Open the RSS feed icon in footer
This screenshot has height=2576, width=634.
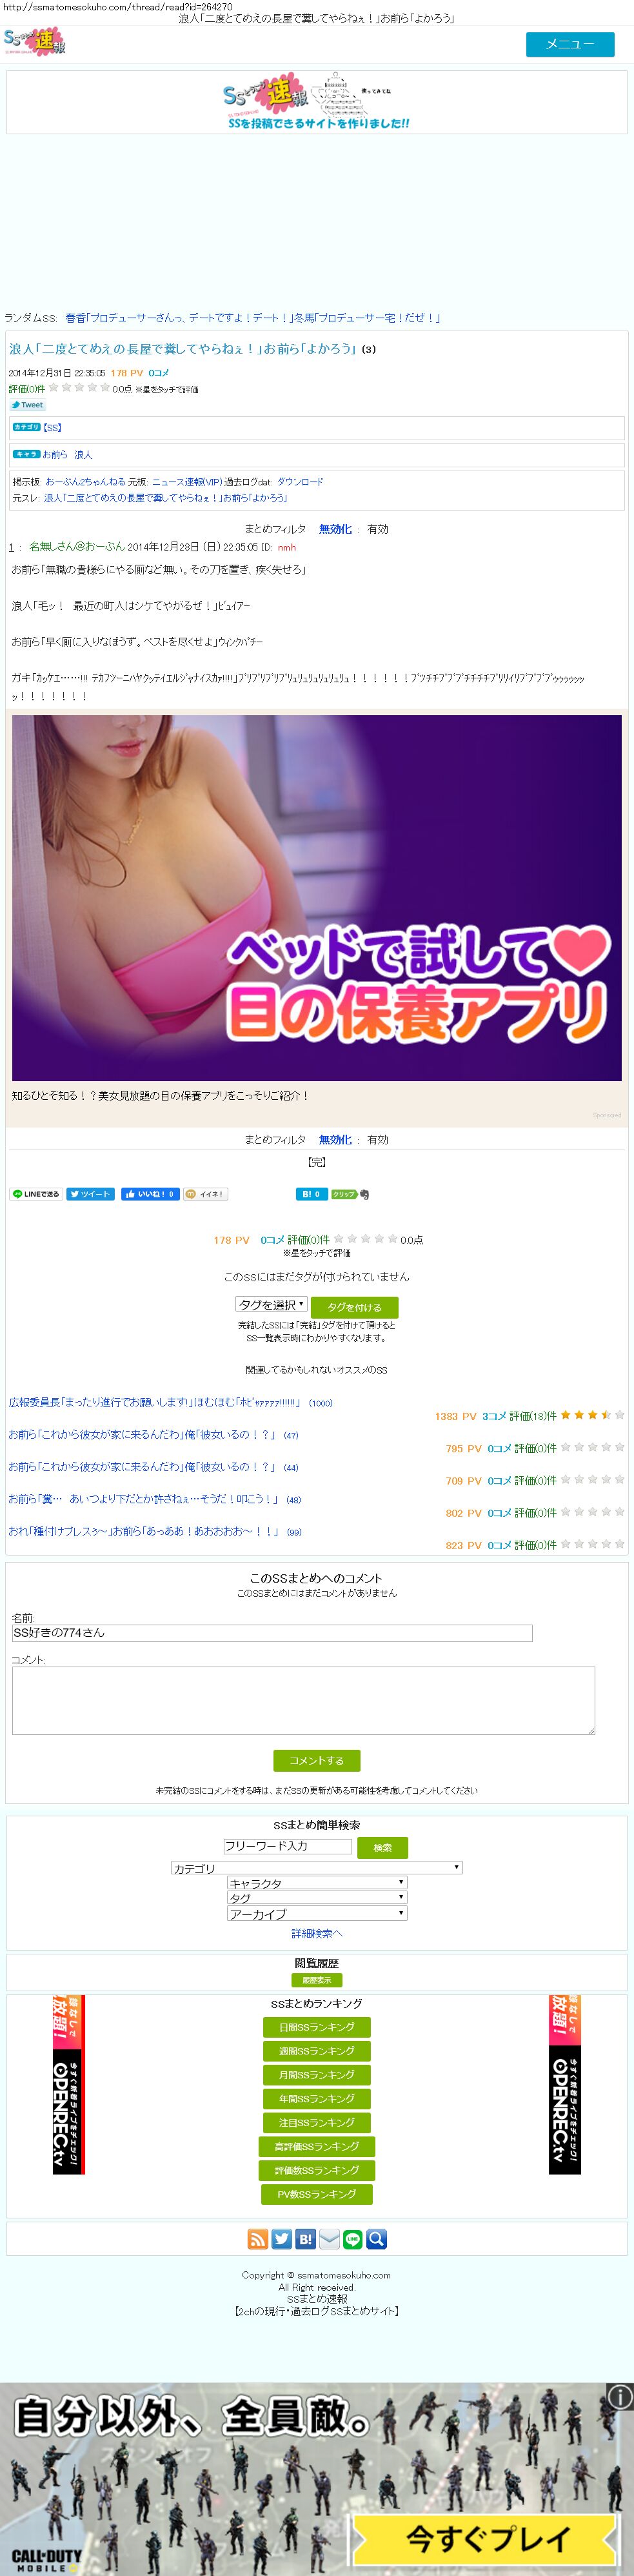(257, 2239)
